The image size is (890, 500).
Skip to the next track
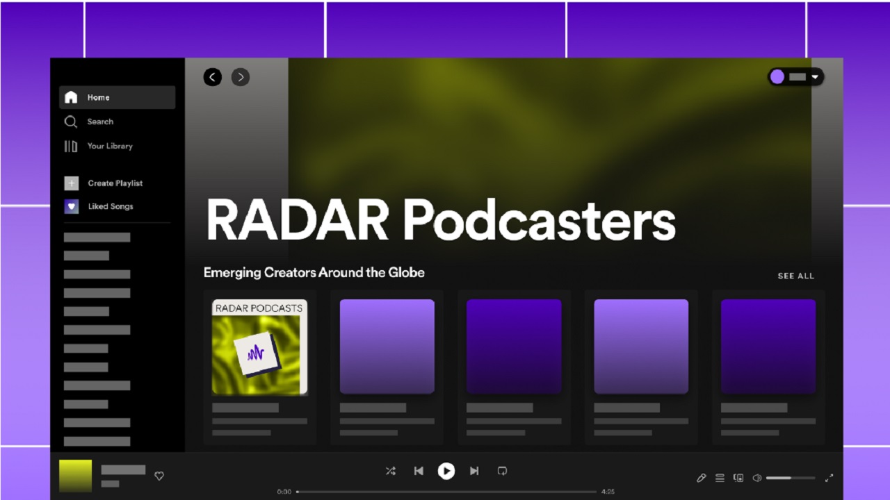[474, 471]
